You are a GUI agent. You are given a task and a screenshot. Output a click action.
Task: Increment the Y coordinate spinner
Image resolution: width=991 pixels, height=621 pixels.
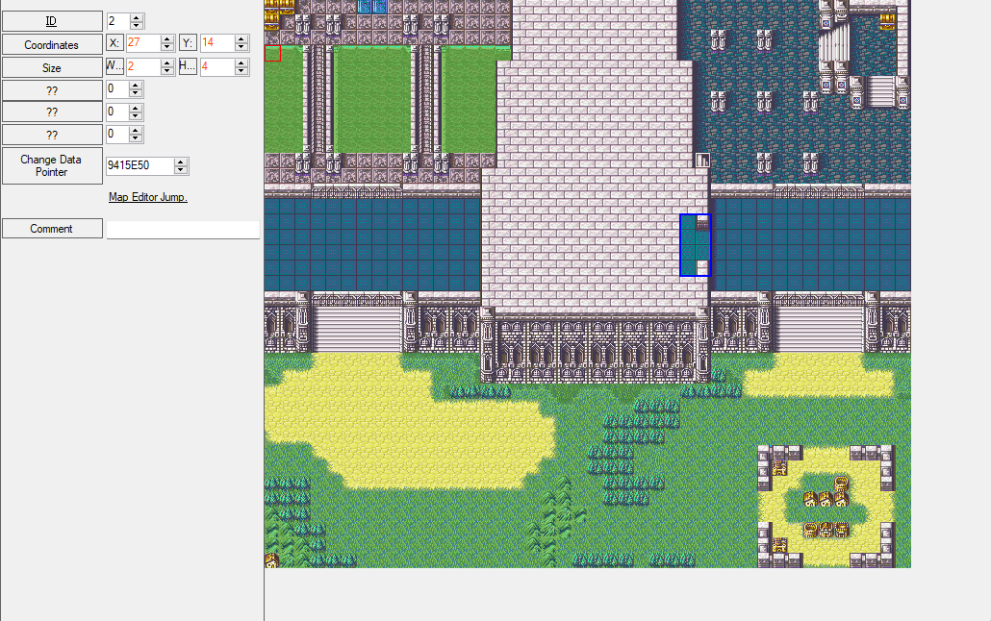pos(241,39)
